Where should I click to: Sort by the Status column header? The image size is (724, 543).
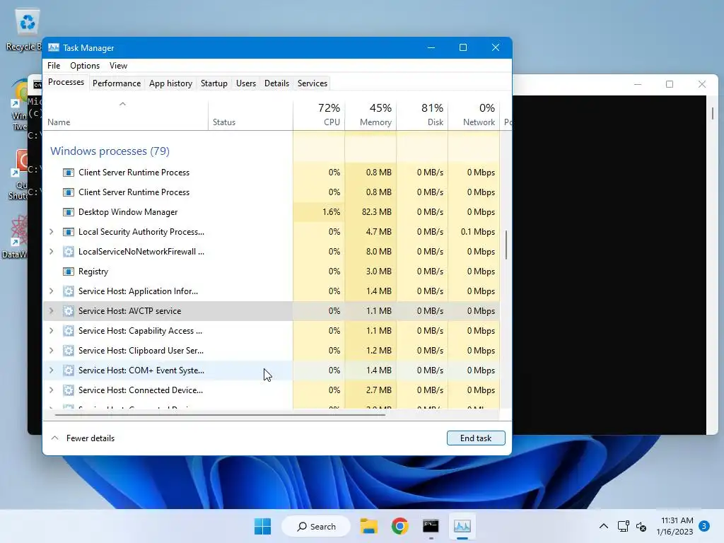click(251, 115)
